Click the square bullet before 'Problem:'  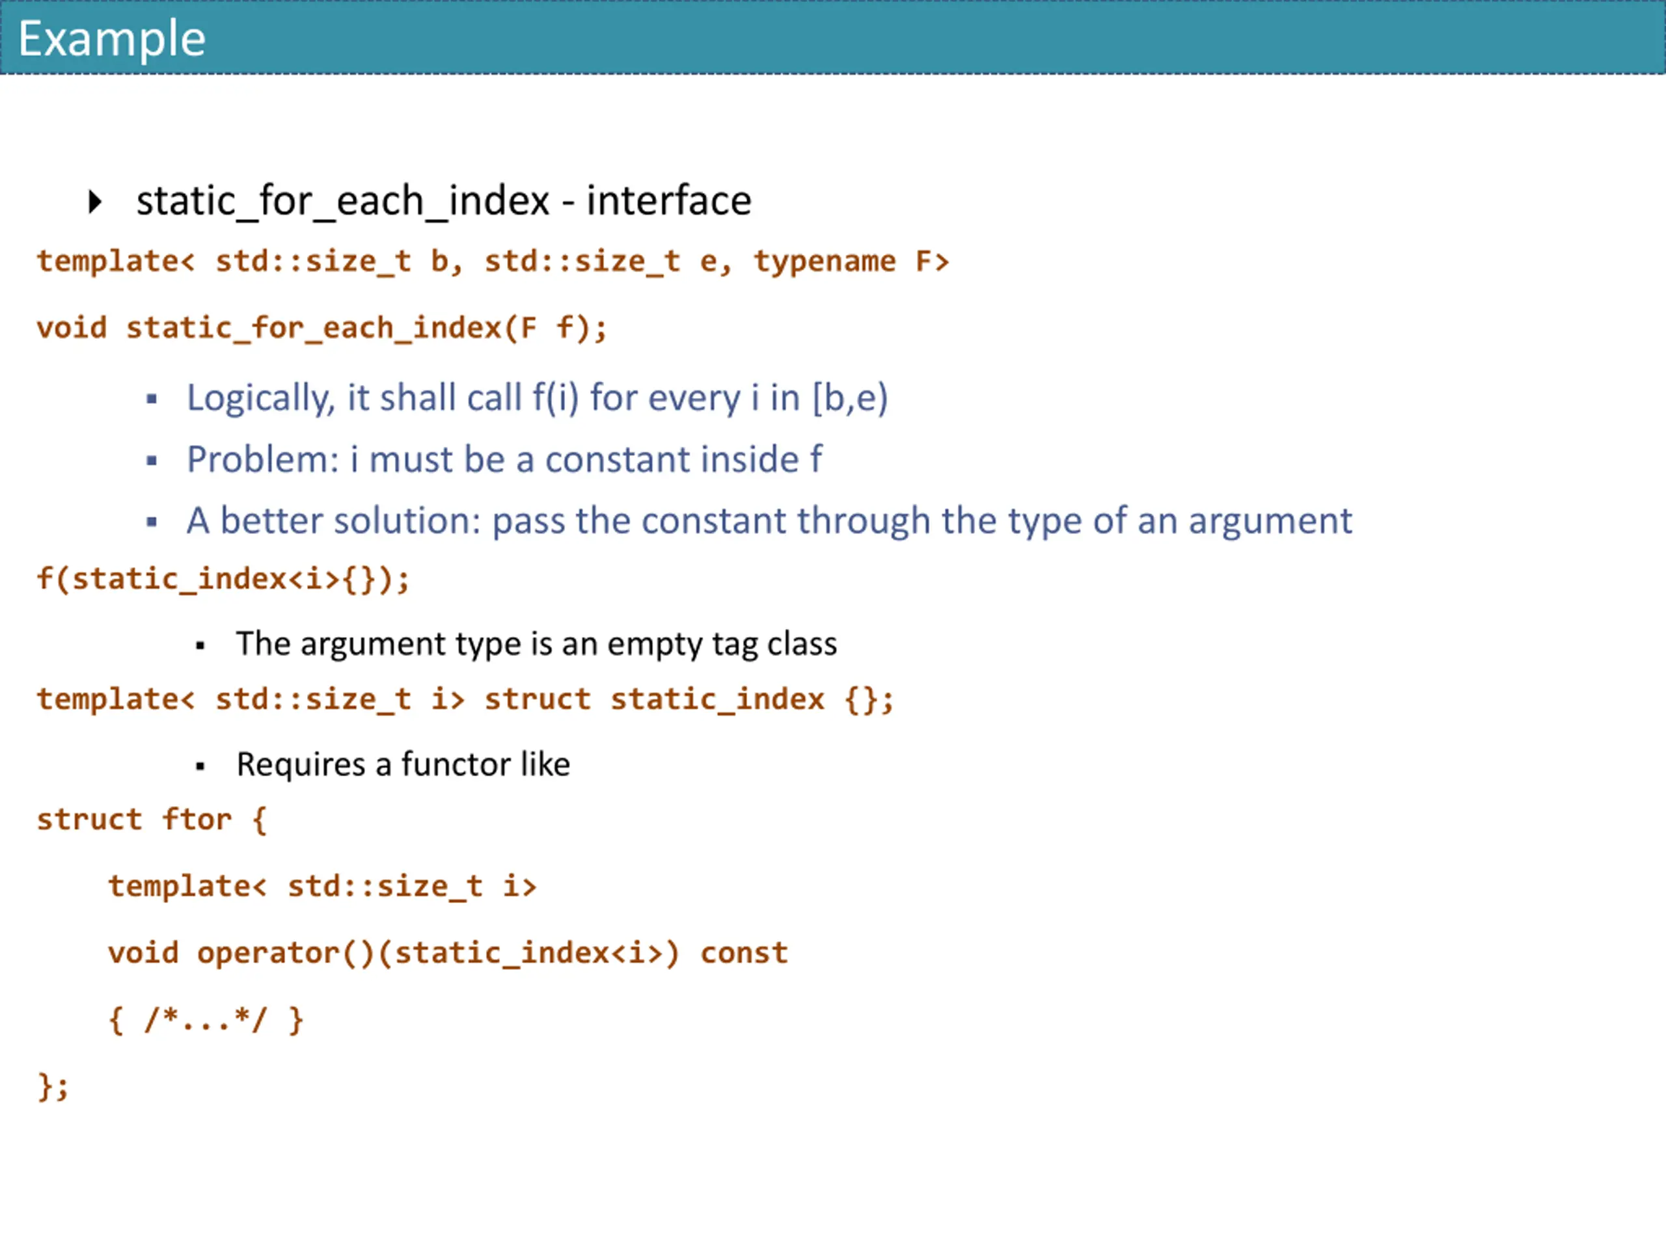point(152,461)
